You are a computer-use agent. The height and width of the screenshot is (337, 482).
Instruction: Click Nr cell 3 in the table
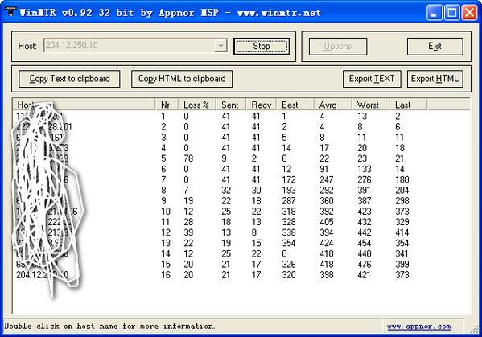pyautogui.click(x=163, y=138)
